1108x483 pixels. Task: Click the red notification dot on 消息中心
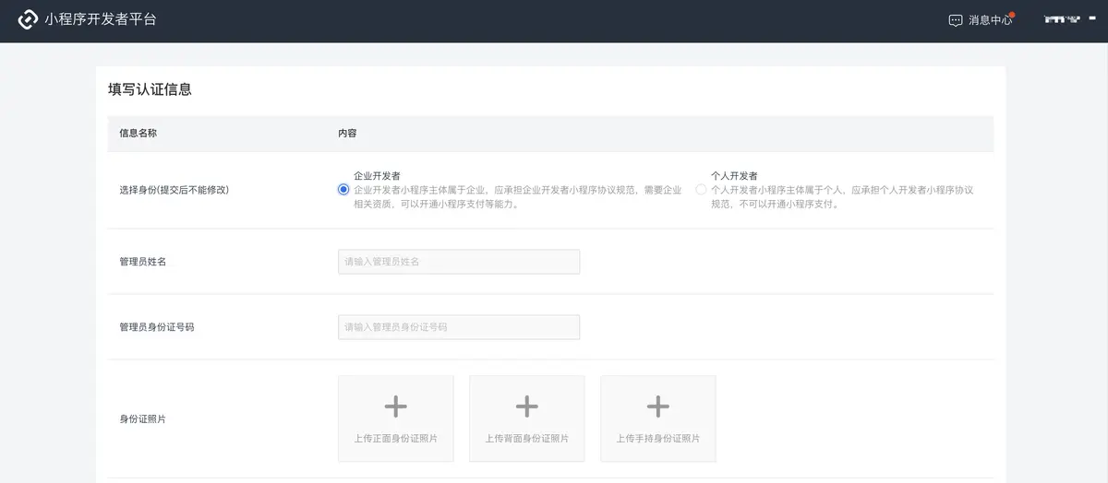(x=1012, y=15)
